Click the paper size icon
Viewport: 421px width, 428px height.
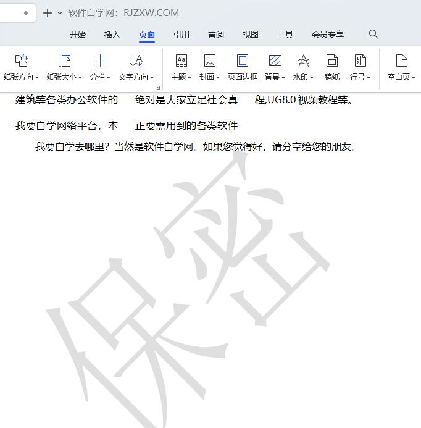(65, 61)
